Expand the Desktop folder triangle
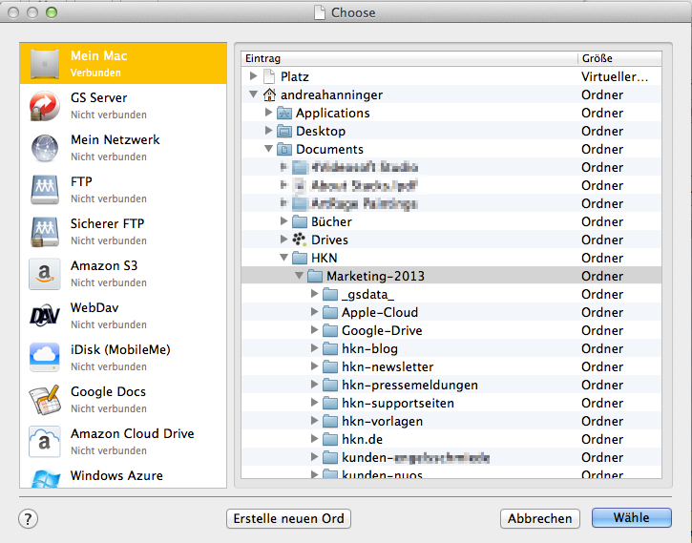 [x=268, y=131]
